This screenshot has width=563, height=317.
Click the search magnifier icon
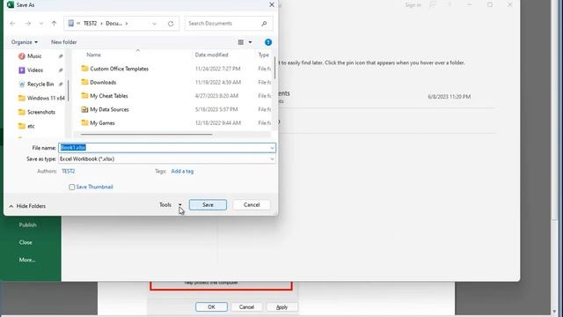point(264,24)
